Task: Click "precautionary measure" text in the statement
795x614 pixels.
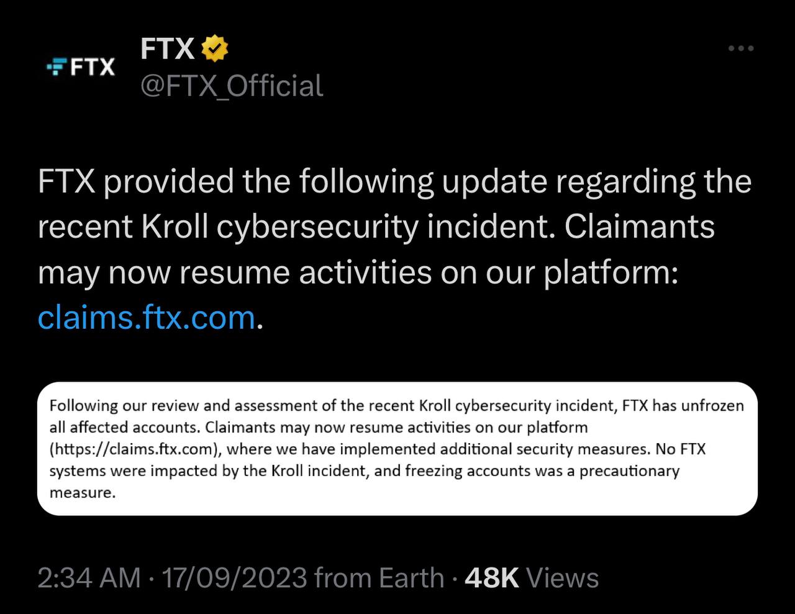Action: coord(629,471)
